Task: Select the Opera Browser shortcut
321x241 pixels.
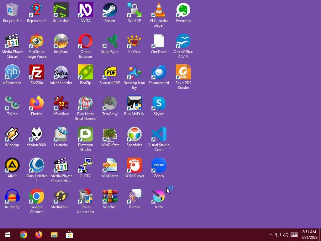Action: point(85,41)
